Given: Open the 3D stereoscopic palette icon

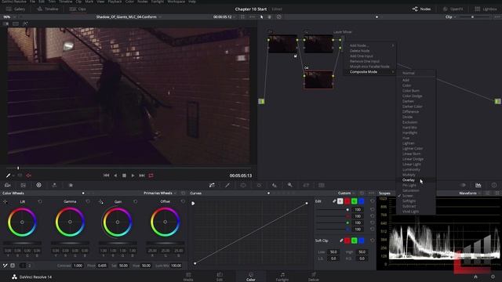Looking at the screenshot, I should coord(322,185).
